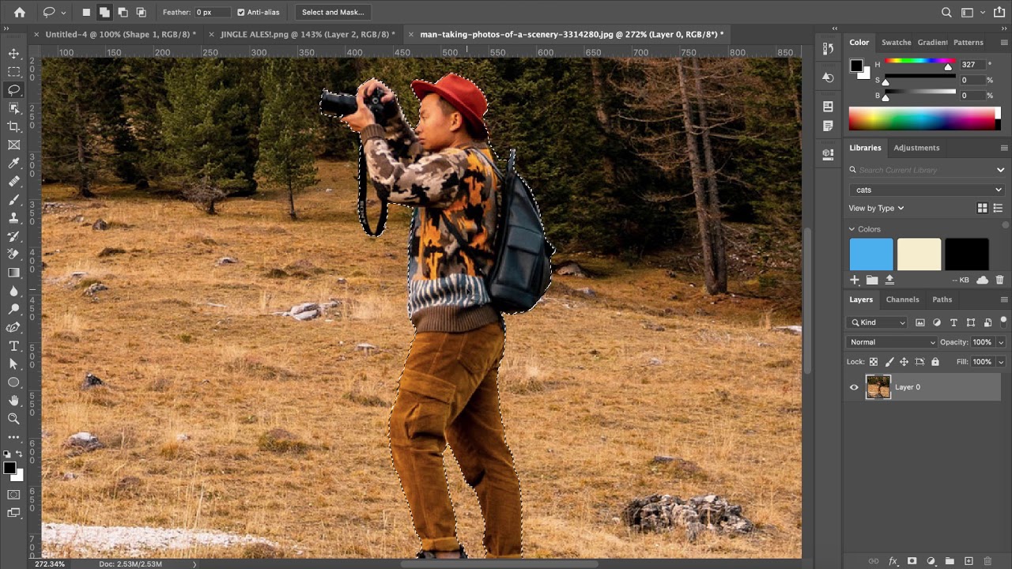Viewport: 1012px width, 569px height.
Task: Choose New selection mode
Action: click(x=86, y=12)
